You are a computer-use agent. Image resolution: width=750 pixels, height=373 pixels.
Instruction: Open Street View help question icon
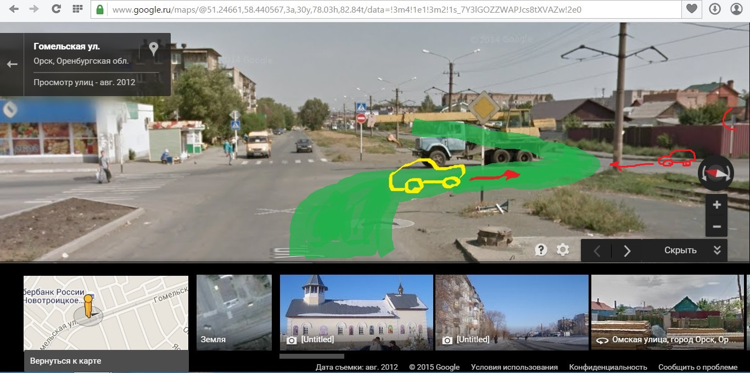pos(541,250)
